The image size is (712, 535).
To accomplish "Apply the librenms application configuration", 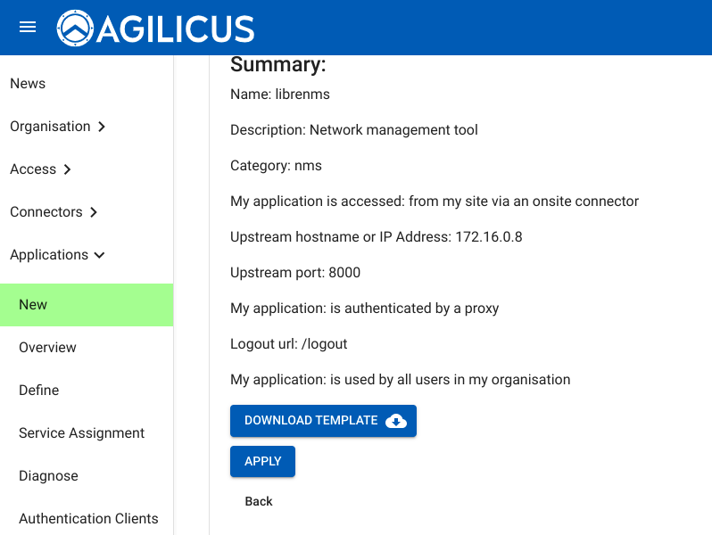I will click(262, 462).
